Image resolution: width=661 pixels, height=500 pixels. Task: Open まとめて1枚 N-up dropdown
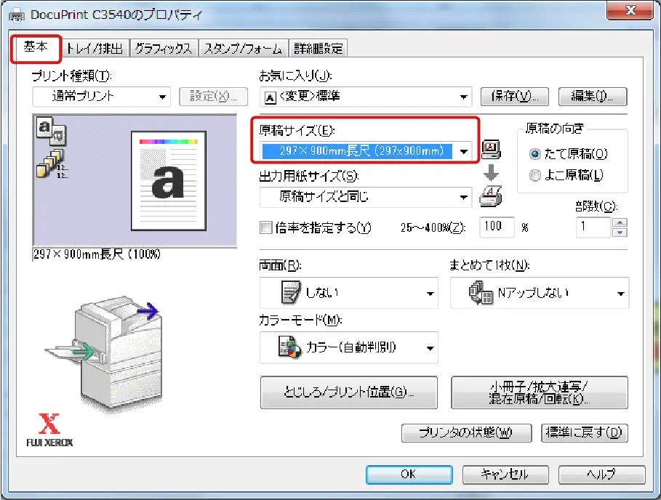pyautogui.click(x=540, y=293)
